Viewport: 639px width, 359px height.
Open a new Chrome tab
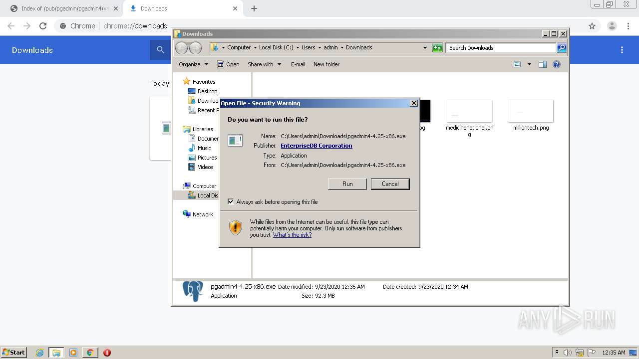pyautogui.click(x=254, y=8)
